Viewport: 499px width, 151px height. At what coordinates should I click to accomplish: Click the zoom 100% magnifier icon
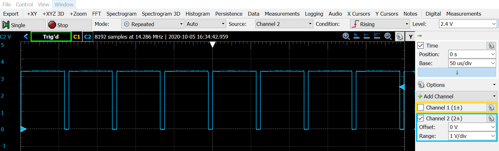[x=346, y=36]
